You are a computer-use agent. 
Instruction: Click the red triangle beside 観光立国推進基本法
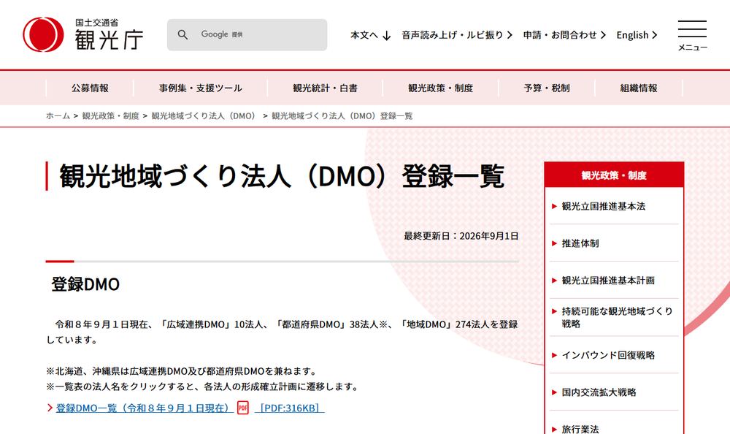554,206
